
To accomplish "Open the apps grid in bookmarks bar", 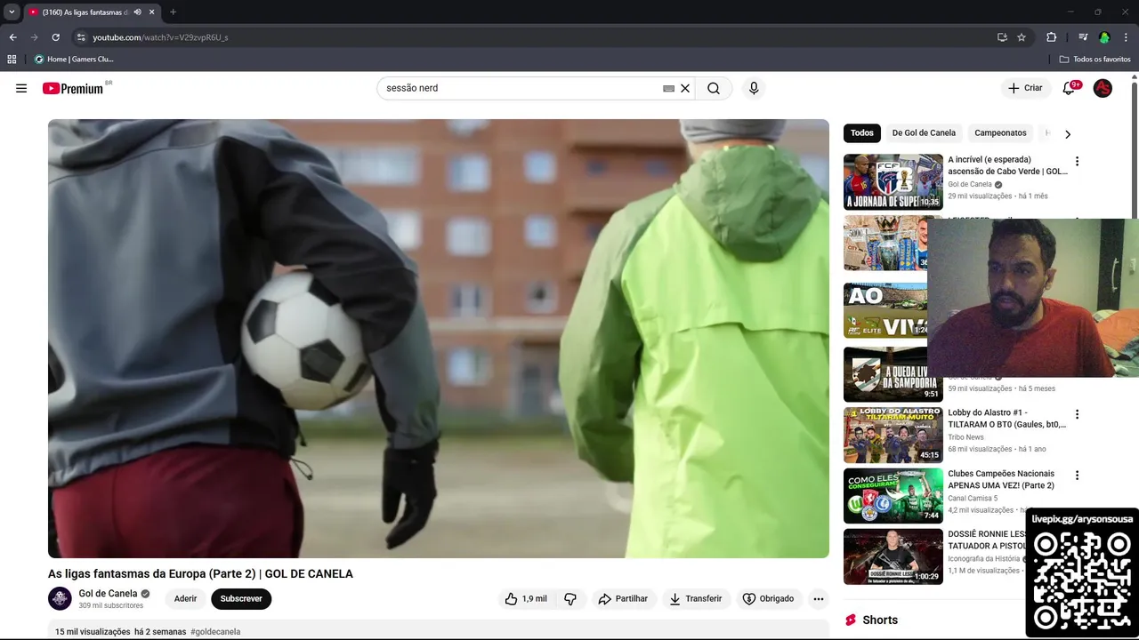I will point(12,60).
